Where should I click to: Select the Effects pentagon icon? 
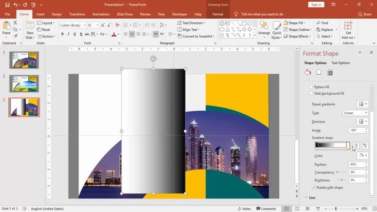click(x=319, y=72)
